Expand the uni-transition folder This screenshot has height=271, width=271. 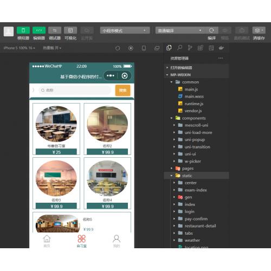tap(197, 147)
